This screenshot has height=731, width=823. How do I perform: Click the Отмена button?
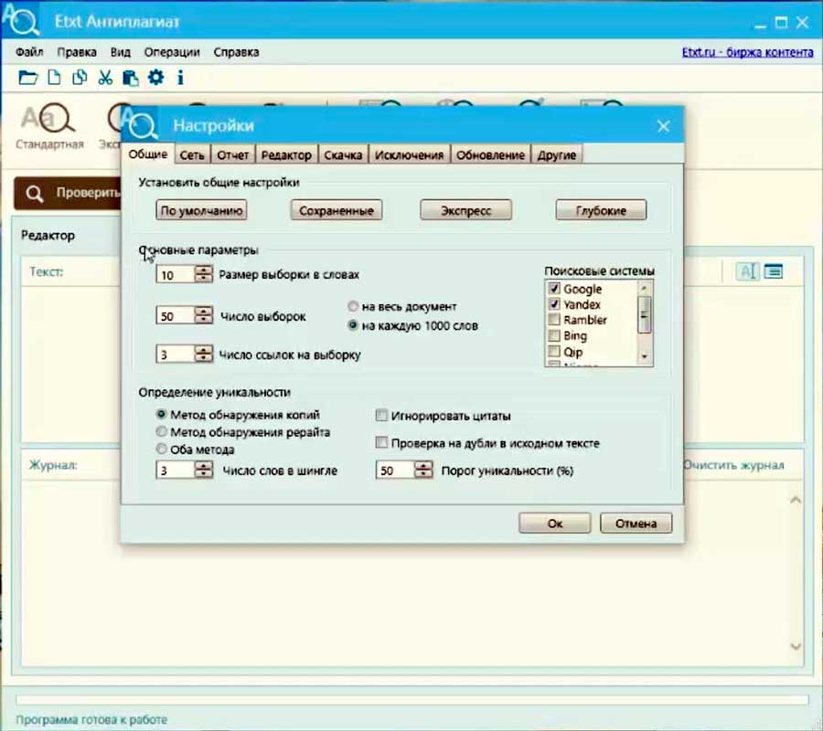[636, 523]
